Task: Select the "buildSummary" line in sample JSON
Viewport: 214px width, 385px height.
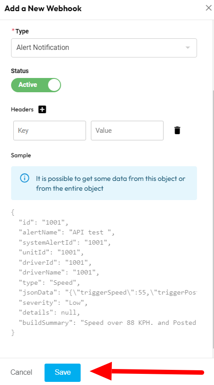Action: [x=107, y=323]
